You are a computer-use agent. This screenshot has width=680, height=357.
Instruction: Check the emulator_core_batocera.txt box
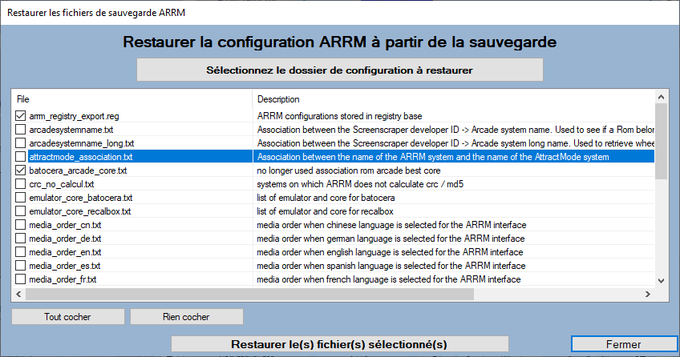pos(21,198)
